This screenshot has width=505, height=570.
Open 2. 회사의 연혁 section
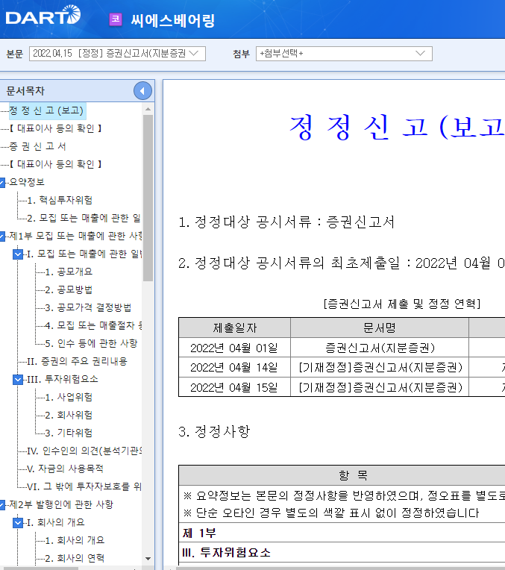click(75, 558)
